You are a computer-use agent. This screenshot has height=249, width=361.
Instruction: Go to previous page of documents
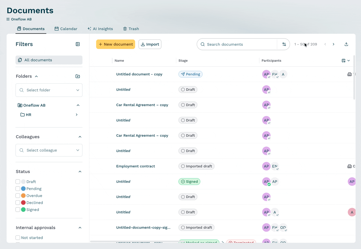click(x=325, y=44)
